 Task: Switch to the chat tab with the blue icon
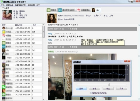67,10
